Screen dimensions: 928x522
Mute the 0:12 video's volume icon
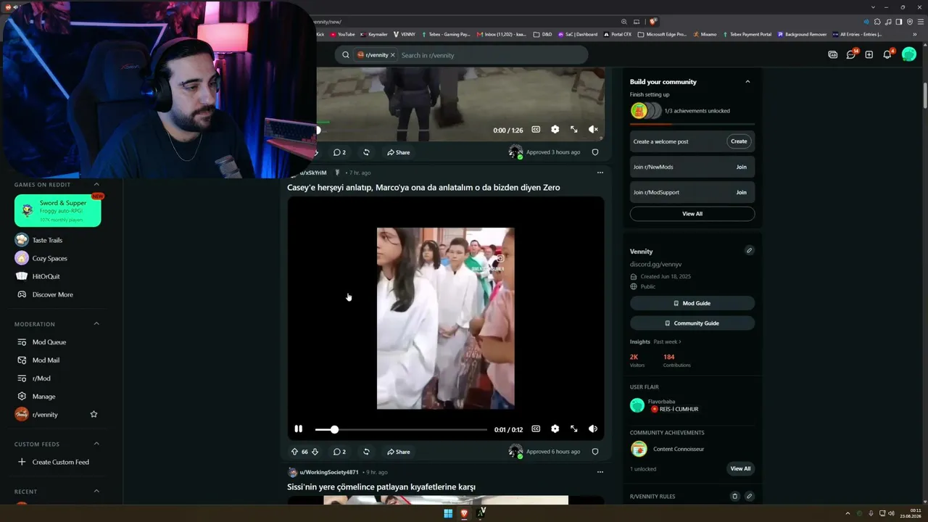pos(593,429)
